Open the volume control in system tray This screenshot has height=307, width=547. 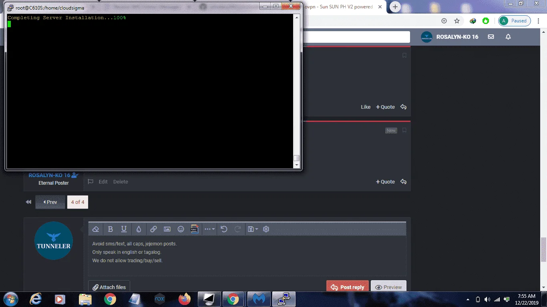pos(487,299)
